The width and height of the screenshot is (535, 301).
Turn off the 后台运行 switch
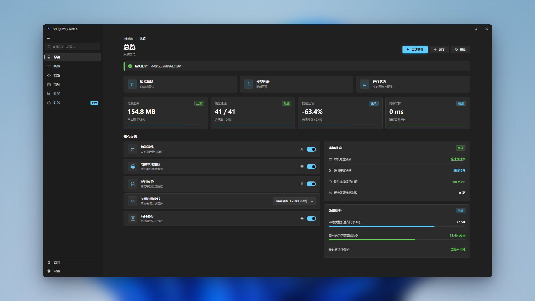311,219
